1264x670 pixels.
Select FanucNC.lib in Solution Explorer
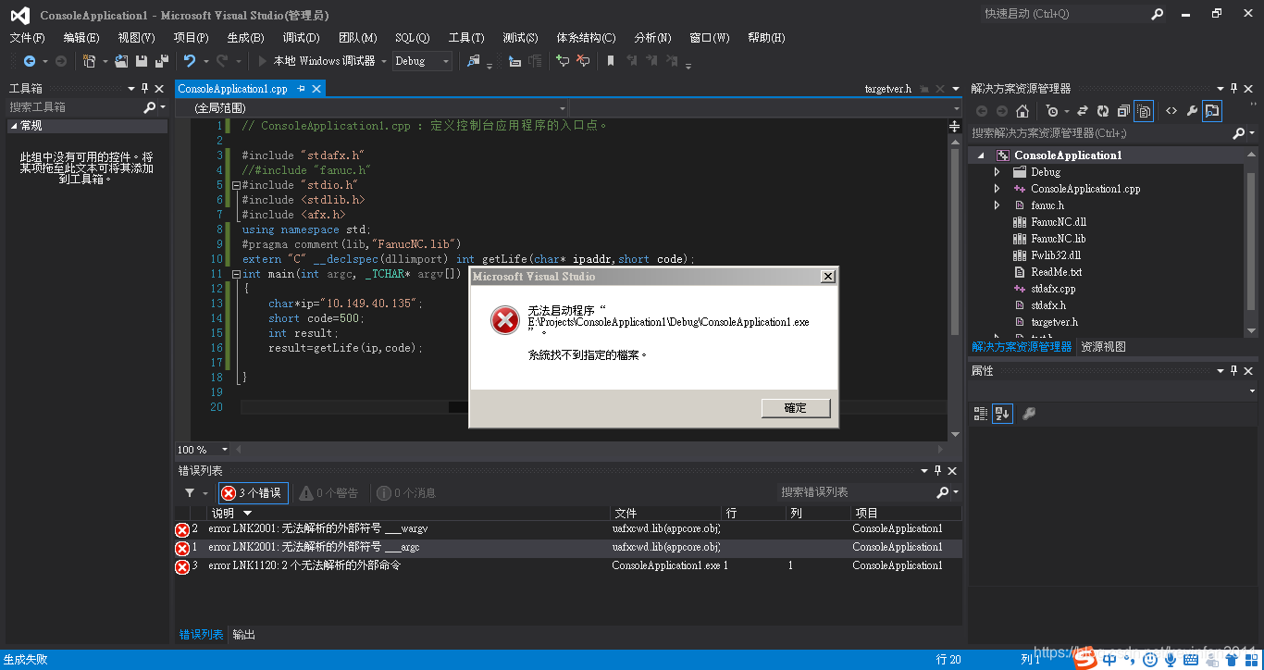coord(1058,239)
